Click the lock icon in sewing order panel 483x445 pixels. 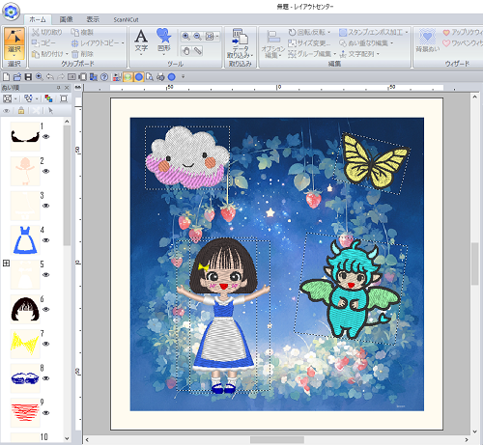[21, 111]
